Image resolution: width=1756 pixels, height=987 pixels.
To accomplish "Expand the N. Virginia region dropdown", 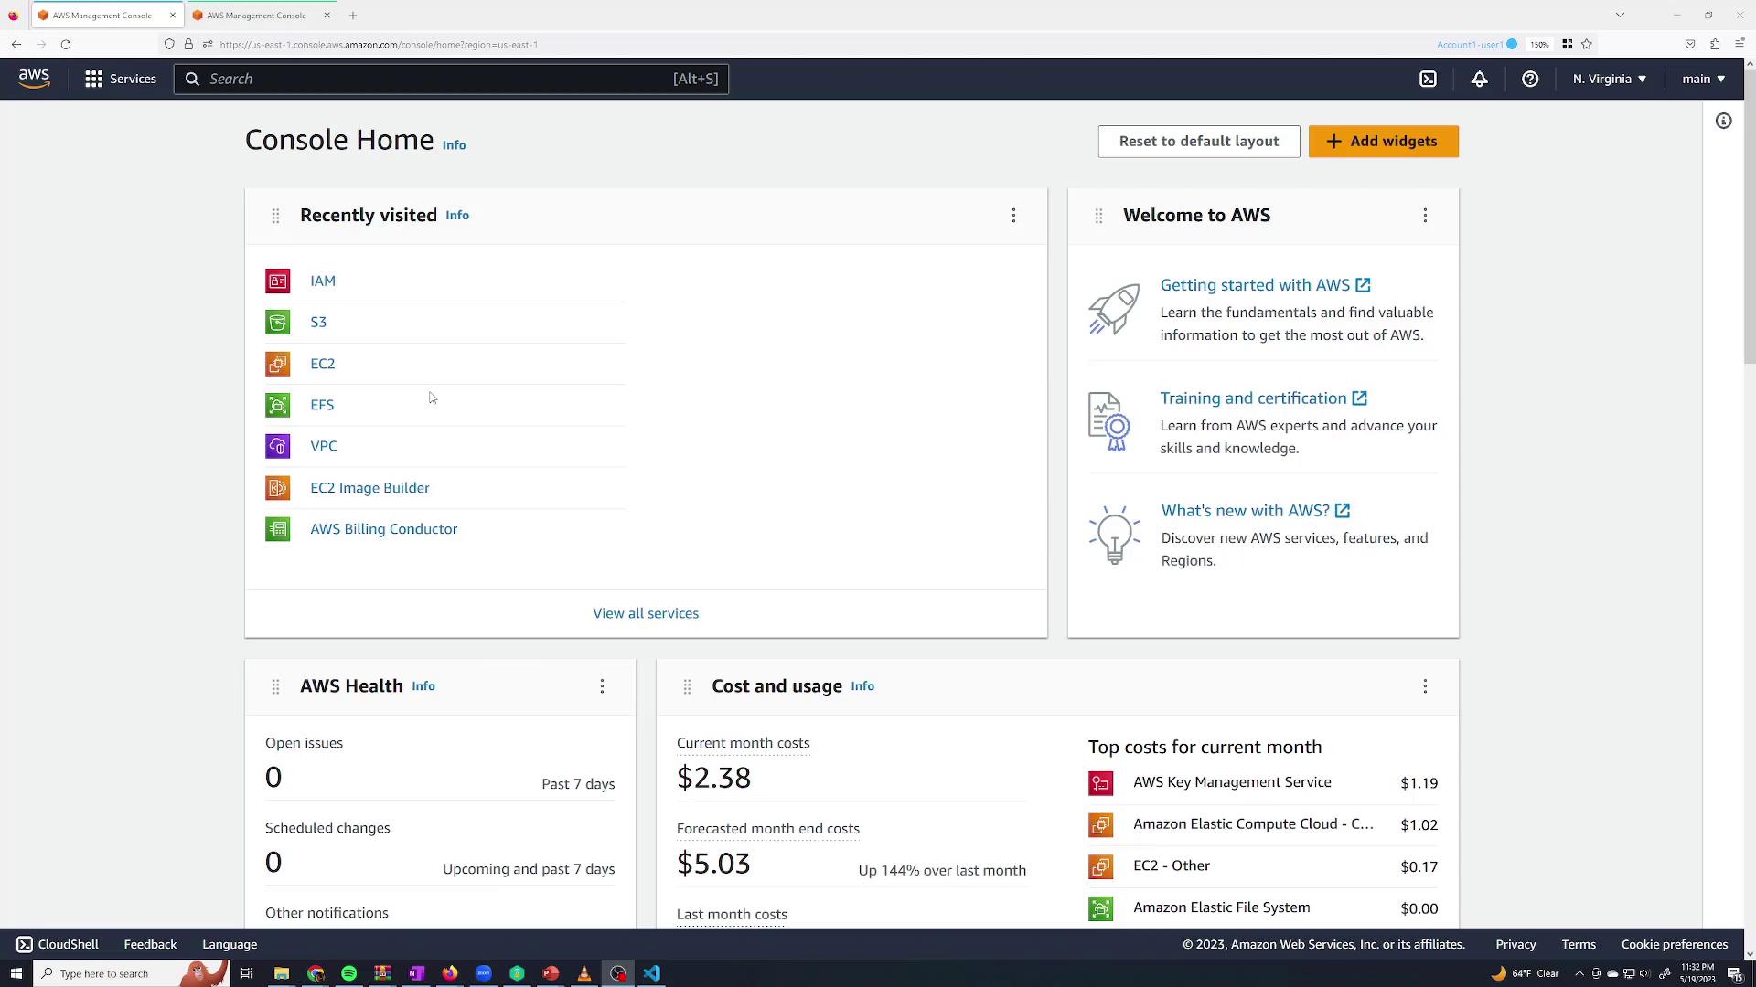I will (x=1609, y=80).
